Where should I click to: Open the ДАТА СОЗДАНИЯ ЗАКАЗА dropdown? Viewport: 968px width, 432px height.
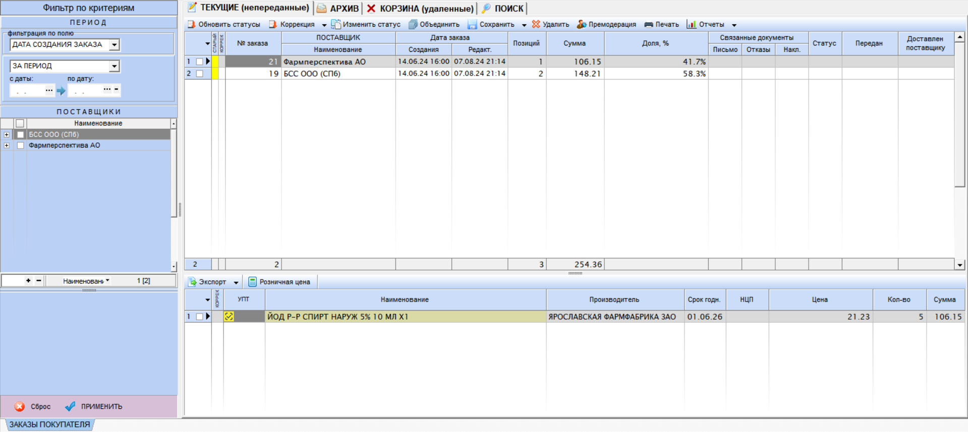point(115,45)
